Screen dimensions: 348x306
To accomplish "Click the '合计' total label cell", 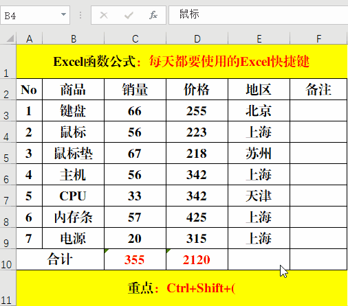I will 61,259.
